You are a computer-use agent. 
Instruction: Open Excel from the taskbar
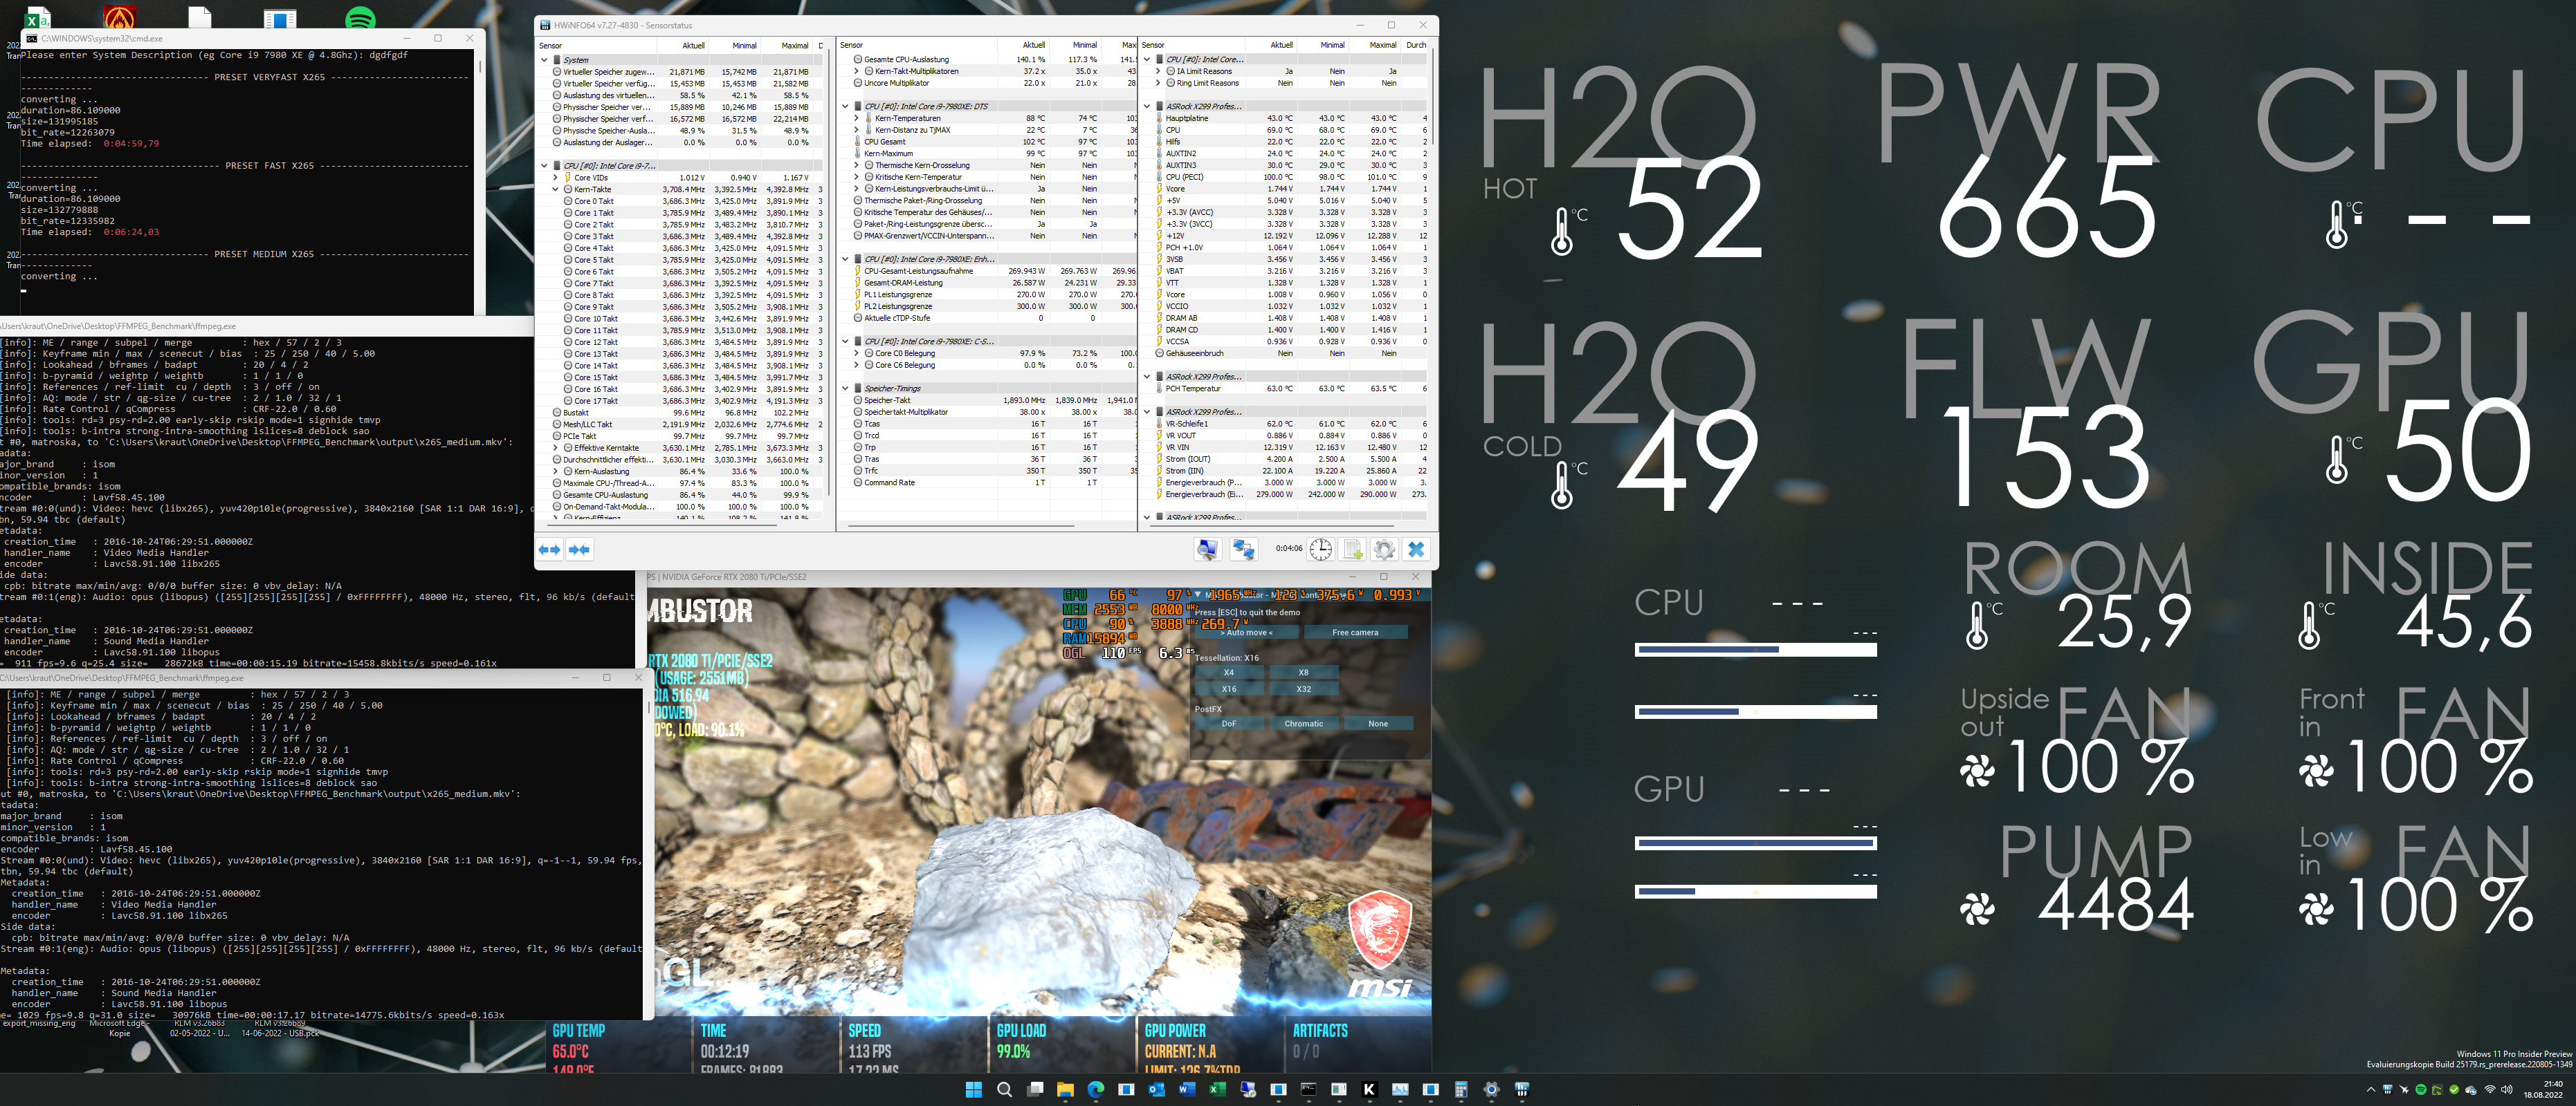point(1217,1089)
